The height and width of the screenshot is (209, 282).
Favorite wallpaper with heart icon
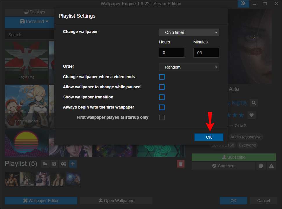[252, 115]
